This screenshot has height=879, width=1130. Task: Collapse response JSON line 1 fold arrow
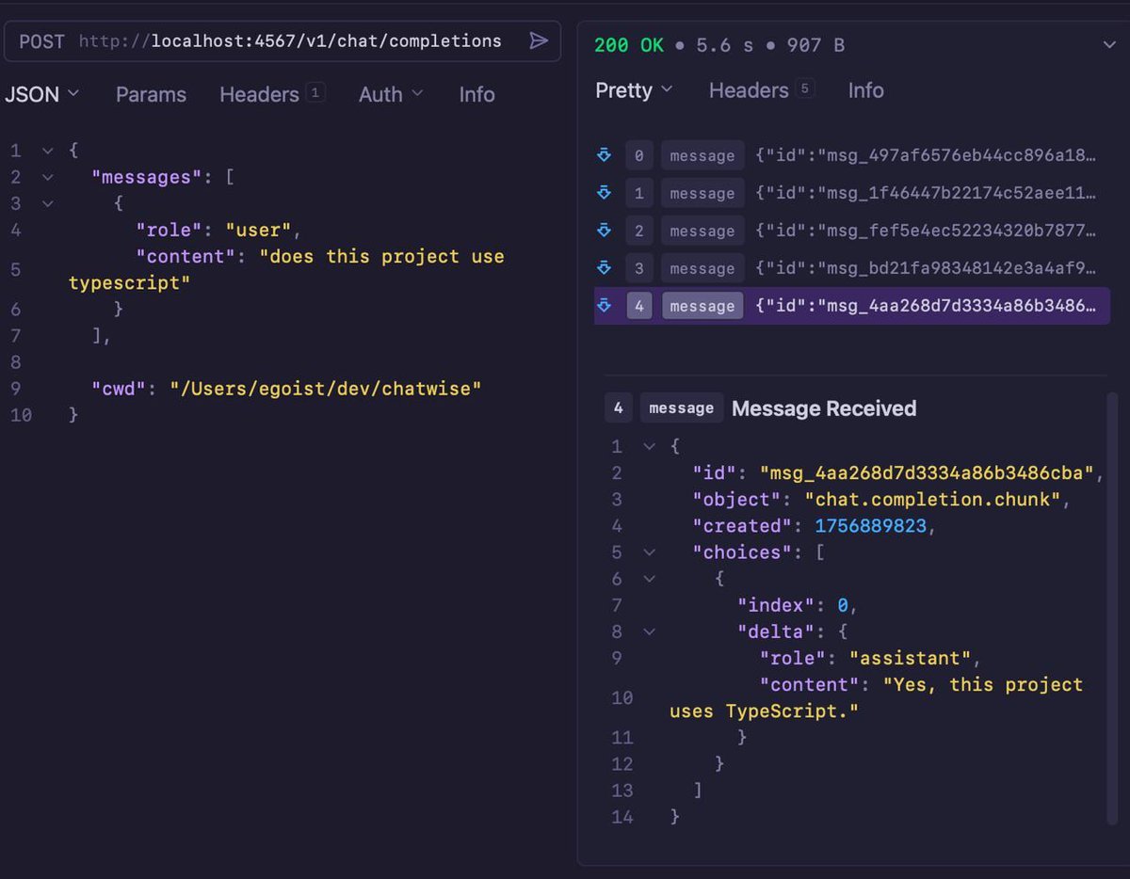coord(649,446)
